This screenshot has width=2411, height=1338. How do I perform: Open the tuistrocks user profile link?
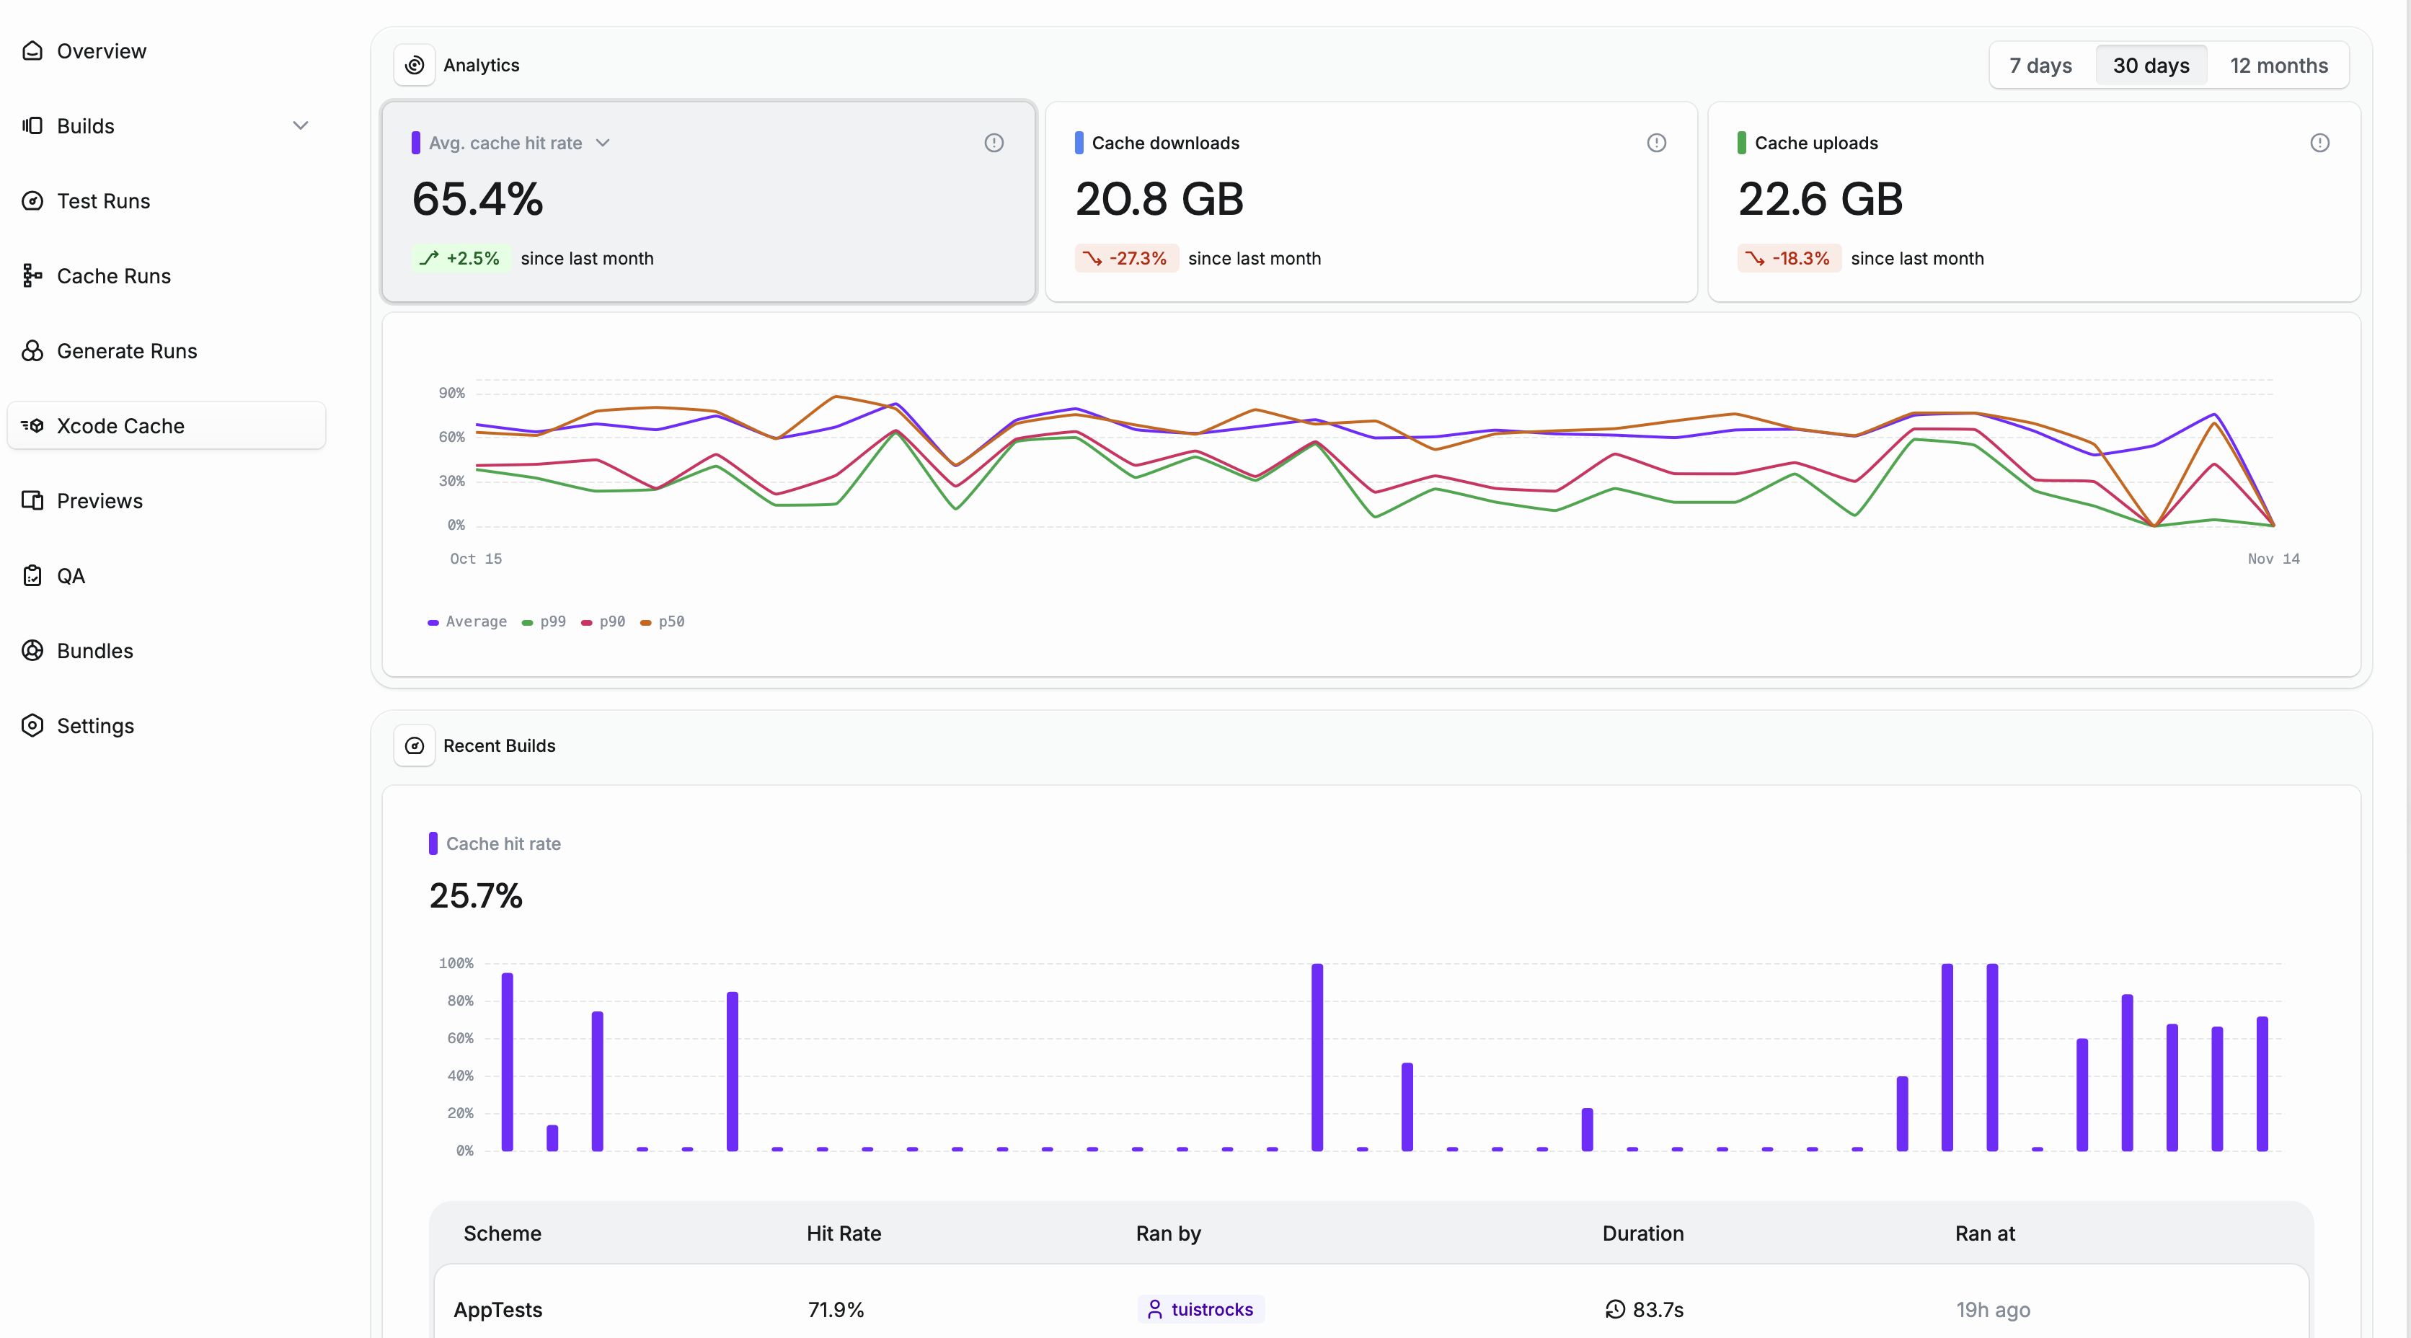click(1201, 1309)
